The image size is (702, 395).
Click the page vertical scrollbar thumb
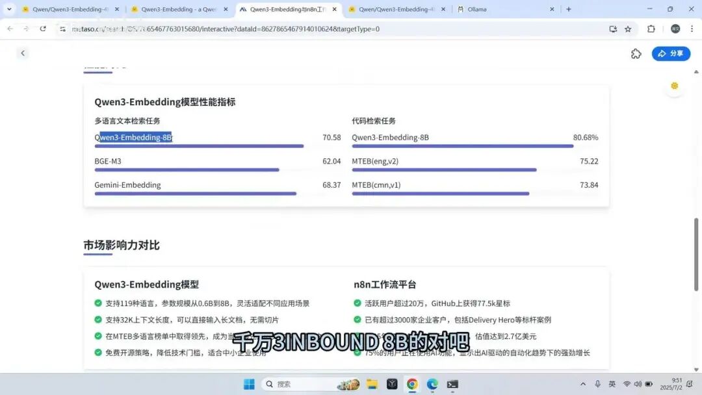click(x=696, y=254)
